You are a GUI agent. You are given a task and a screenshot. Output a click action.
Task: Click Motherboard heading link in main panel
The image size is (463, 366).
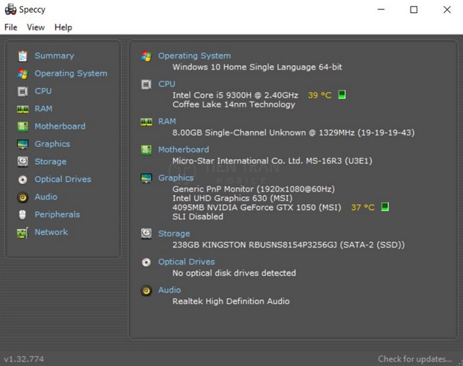coord(184,149)
